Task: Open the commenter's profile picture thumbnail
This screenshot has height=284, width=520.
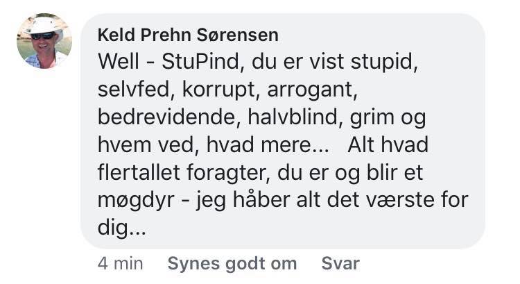Action: pos(44,41)
